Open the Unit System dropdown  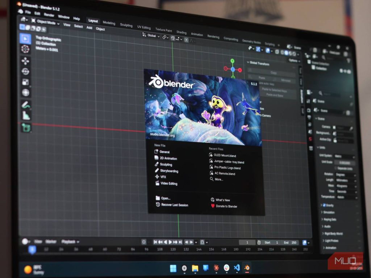pos(345,156)
